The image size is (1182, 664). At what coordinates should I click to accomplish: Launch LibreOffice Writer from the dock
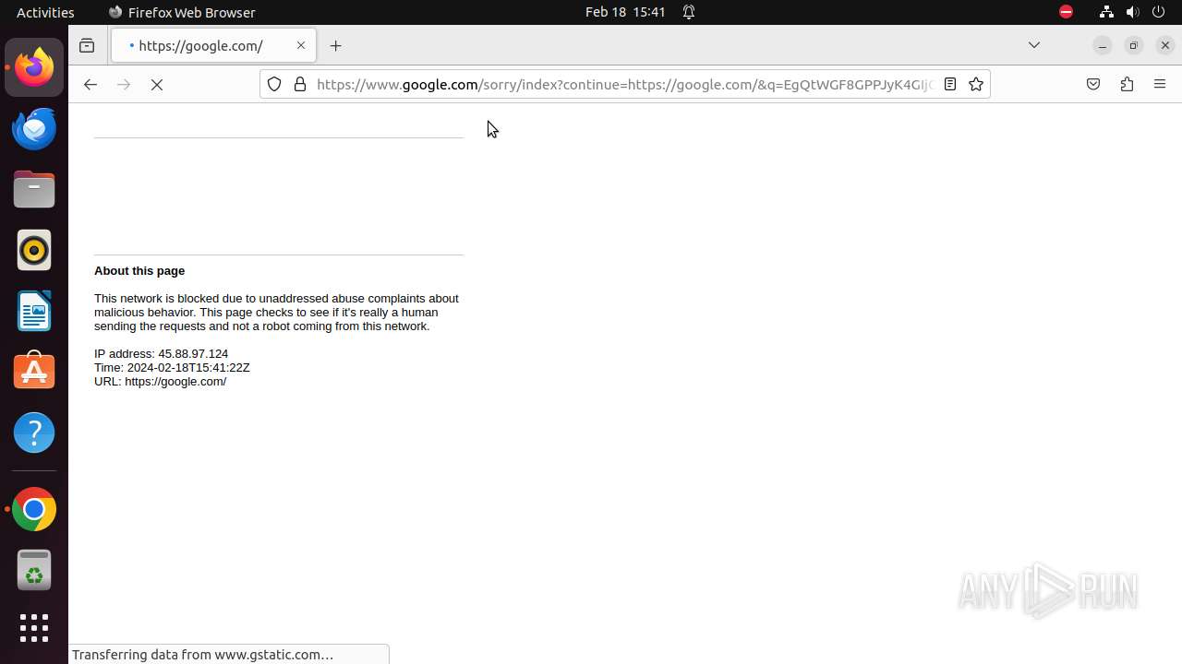coord(34,311)
